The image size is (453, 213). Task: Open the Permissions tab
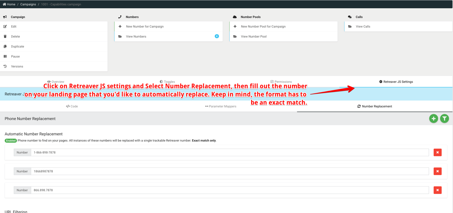point(281,82)
